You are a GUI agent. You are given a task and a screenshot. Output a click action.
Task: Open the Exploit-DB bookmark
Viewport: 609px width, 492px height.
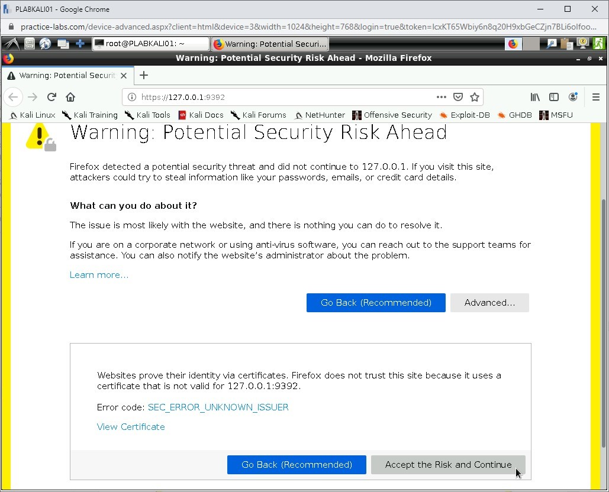(x=465, y=115)
